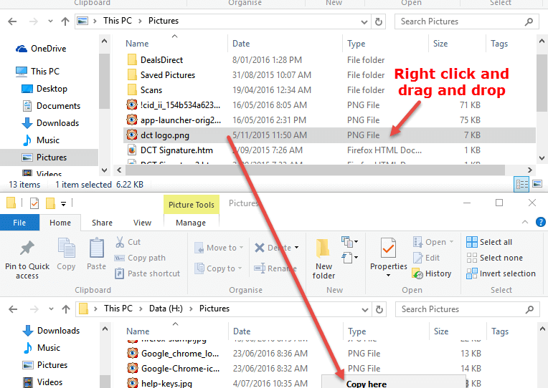Open Downloads in the upper navigation pane
This screenshot has height=388, width=548.
50,123
